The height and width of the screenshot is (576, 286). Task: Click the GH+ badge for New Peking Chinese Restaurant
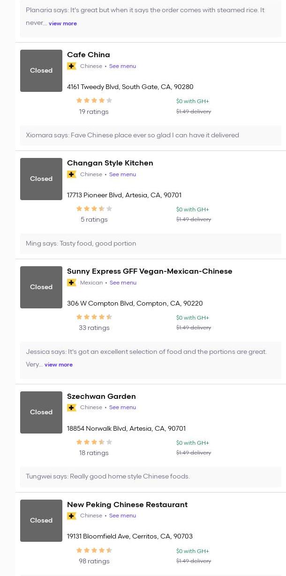[x=72, y=516]
